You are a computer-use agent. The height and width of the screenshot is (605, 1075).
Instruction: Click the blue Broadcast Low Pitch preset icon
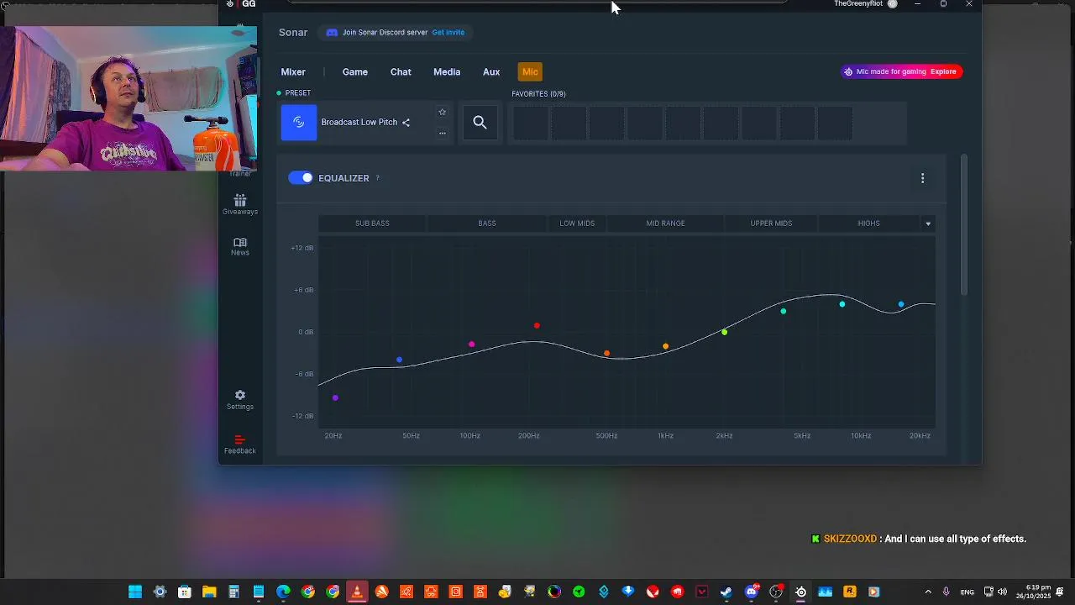coord(299,123)
